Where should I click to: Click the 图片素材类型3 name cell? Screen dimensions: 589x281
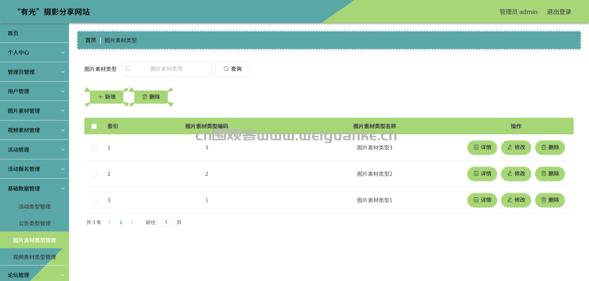coord(375,148)
